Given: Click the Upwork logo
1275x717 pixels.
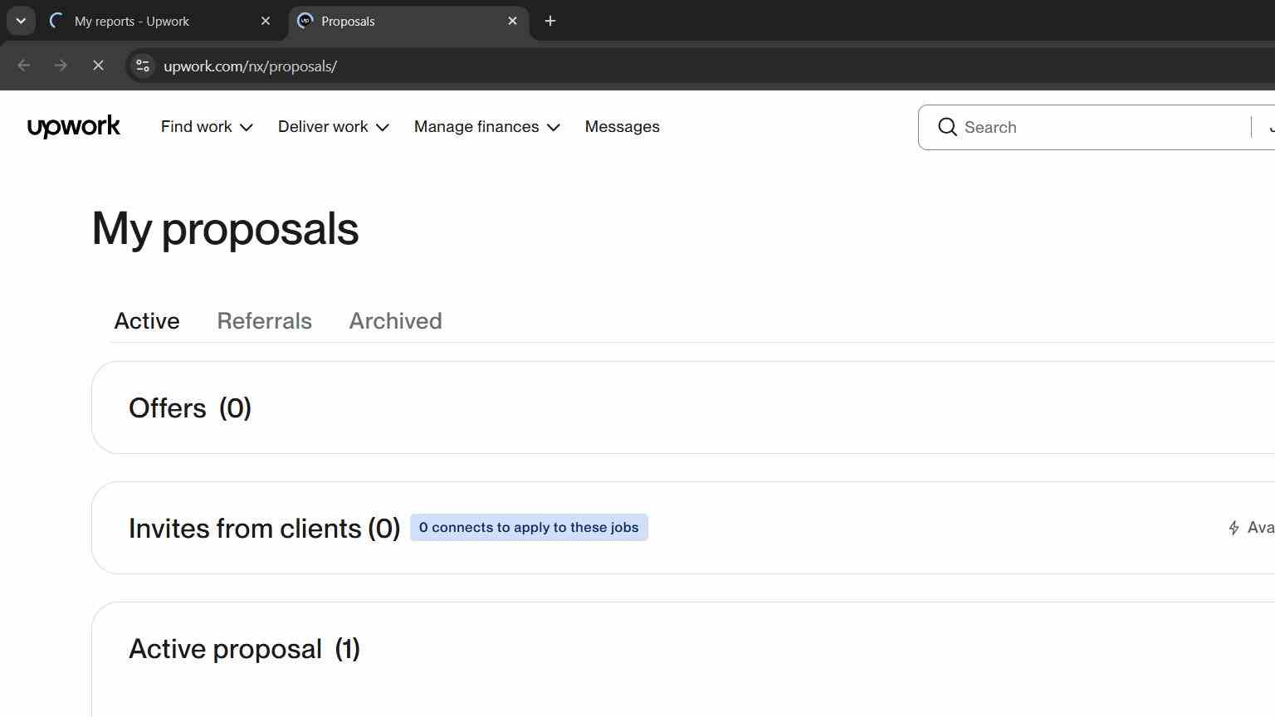Looking at the screenshot, I should [74, 127].
